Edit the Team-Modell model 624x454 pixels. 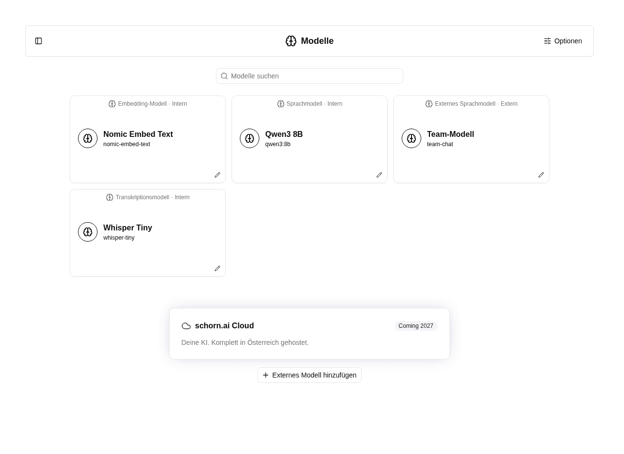tap(541, 175)
